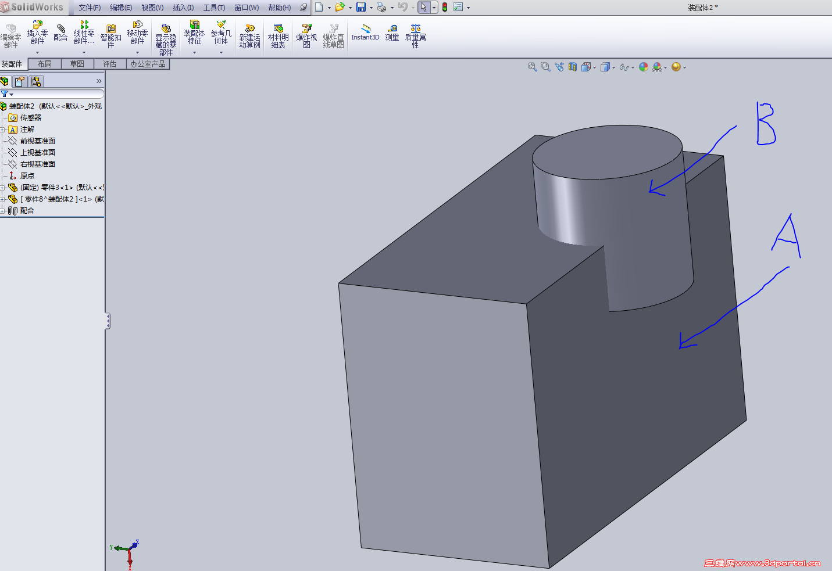832x571 pixels.
Task: Open the Print dropdown arrow
Action: (x=392, y=8)
